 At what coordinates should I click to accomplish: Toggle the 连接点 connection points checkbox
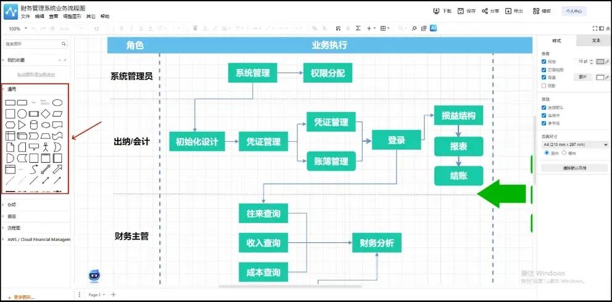pos(544,115)
